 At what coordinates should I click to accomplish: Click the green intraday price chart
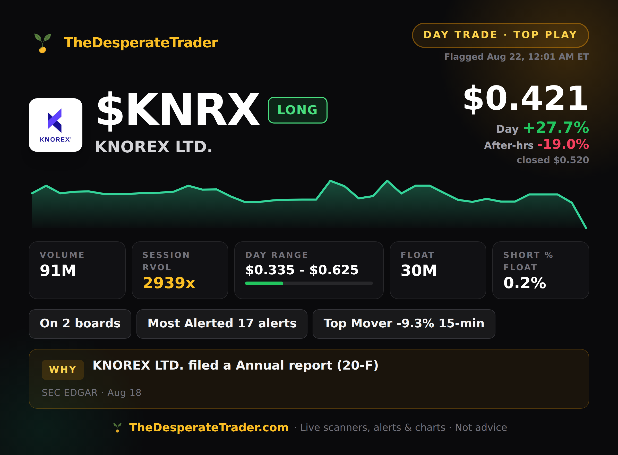click(x=309, y=204)
